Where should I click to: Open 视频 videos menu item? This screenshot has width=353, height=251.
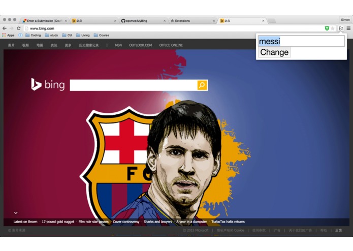click(x=25, y=45)
